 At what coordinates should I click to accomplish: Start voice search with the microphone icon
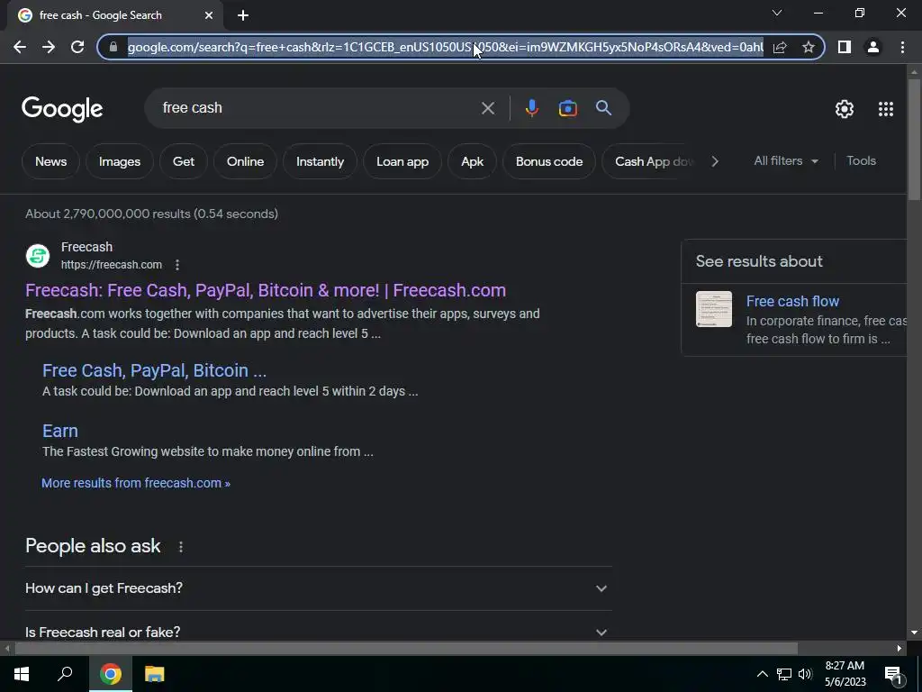(531, 108)
